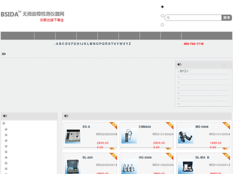Open the DX-A product thumbnail
Image resolution: width=233 pixels, height=174 pixels.
73,136
